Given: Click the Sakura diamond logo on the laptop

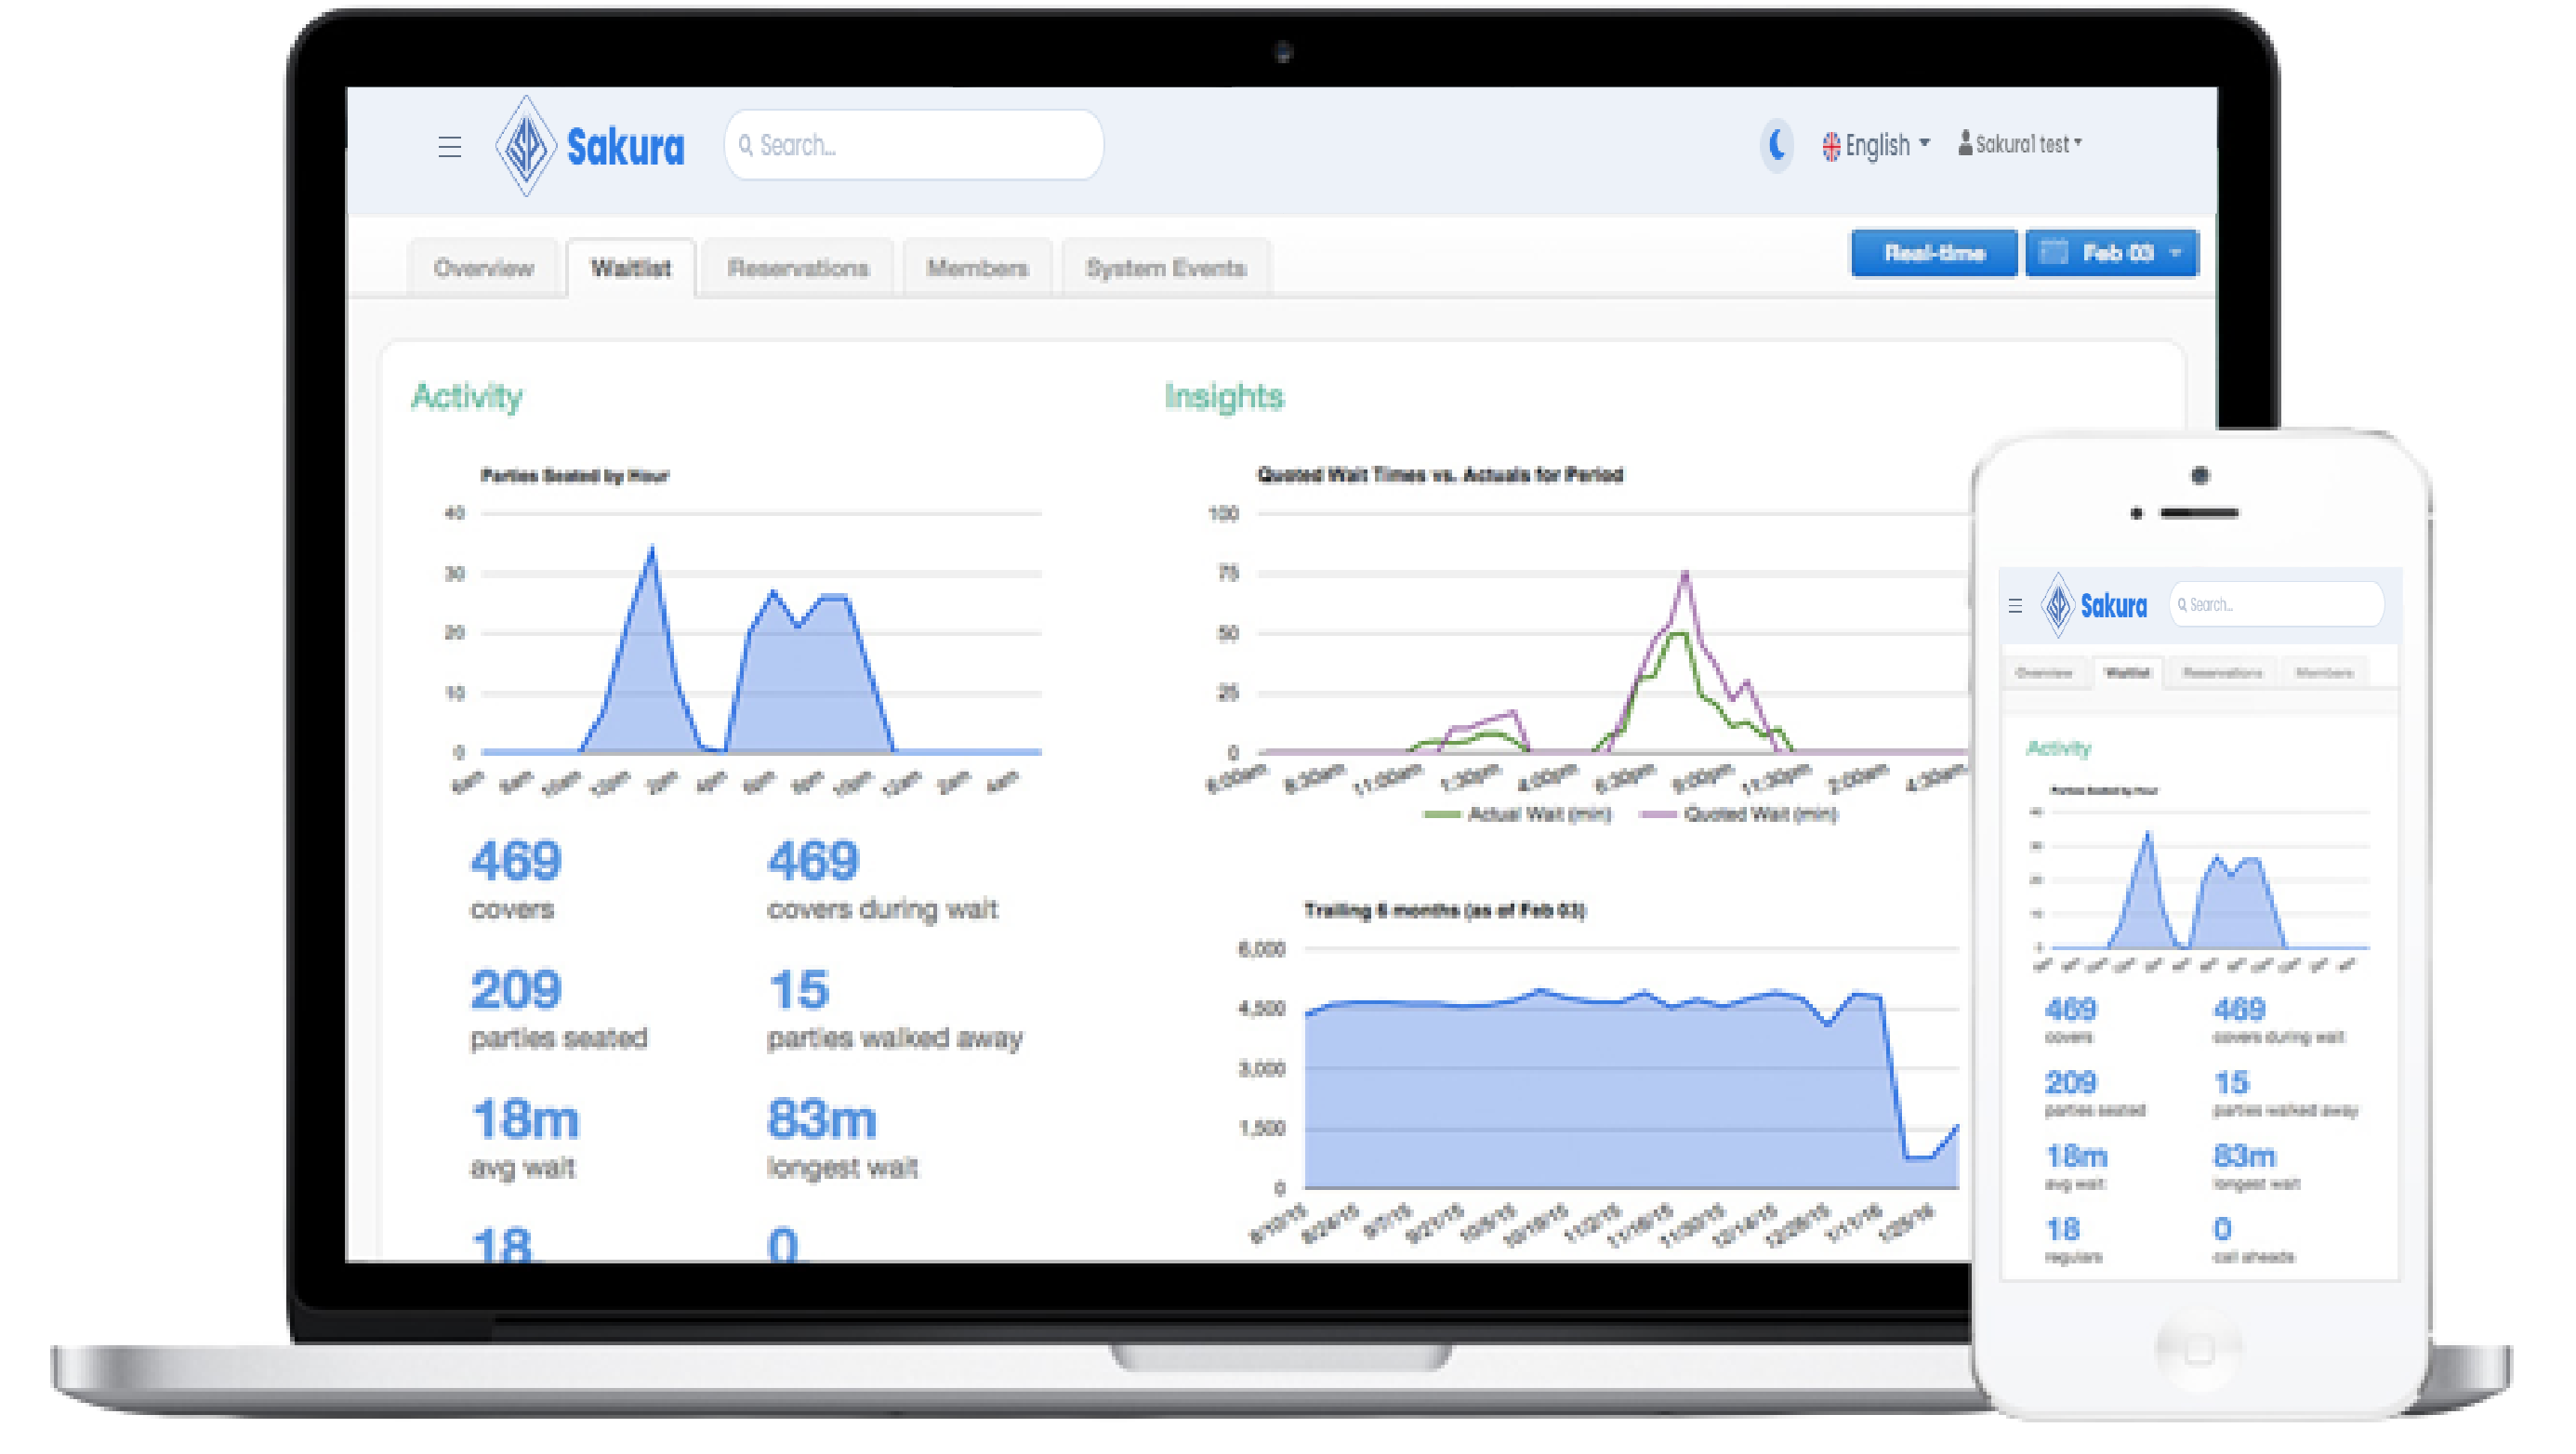Looking at the screenshot, I should pos(526,147).
